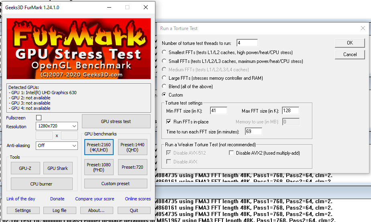This screenshot has height=222, width=371.
Task: Open the Custom preset benchmark
Action: coord(116,184)
